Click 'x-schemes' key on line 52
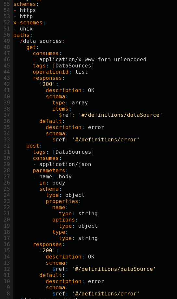This screenshot has height=299, width=177. (x=28, y=22)
